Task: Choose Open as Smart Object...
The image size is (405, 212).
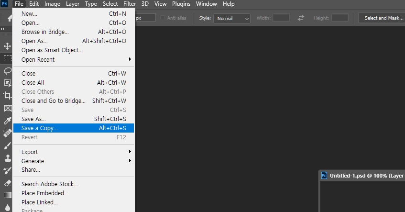Action: click(74, 50)
